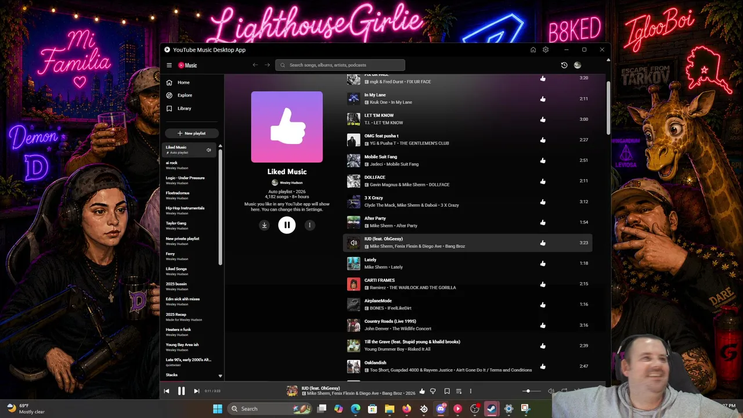This screenshot has height=418, width=743.
Task: Pause playback in the player bar
Action: coord(181,391)
